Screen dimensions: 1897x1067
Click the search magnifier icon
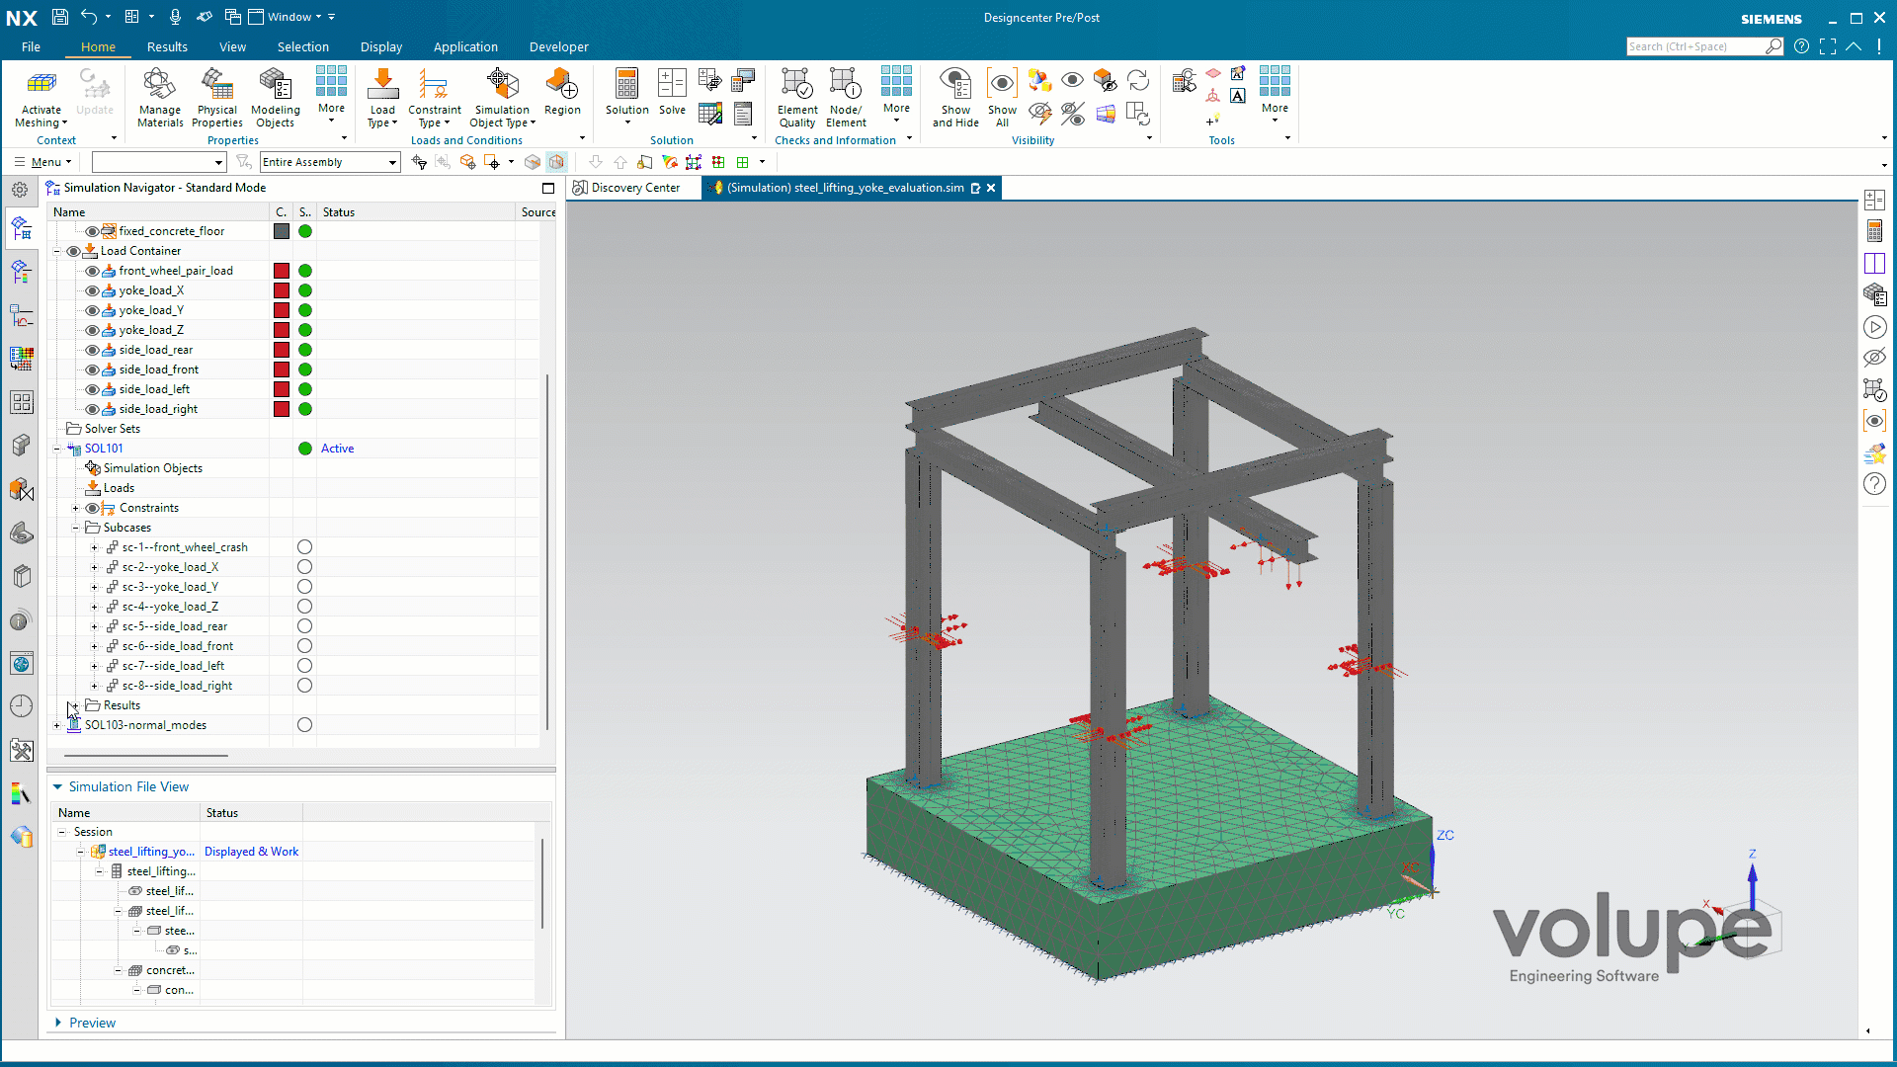(1773, 46)
